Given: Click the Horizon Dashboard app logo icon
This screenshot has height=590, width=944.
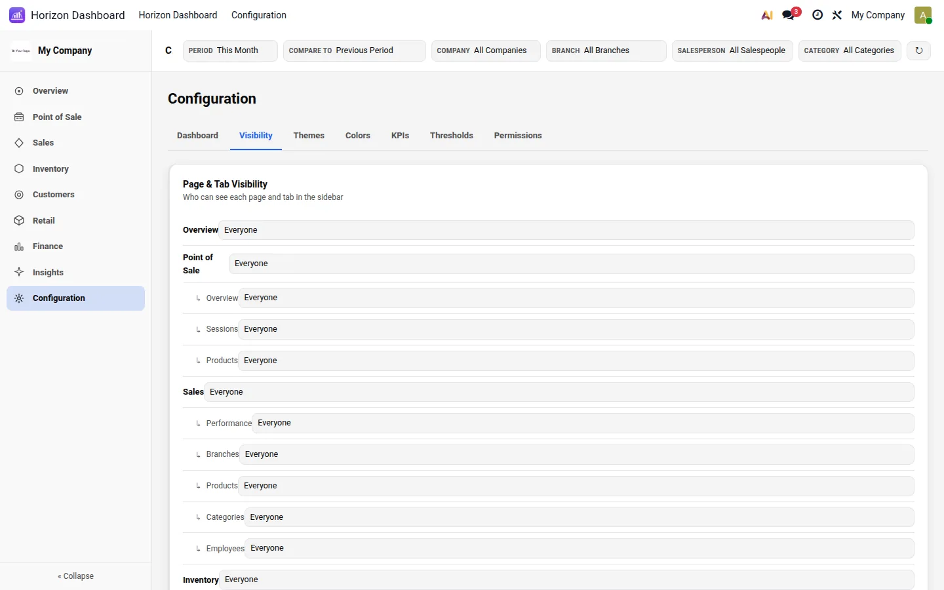Looking at the screenshot, I should 17,15.
